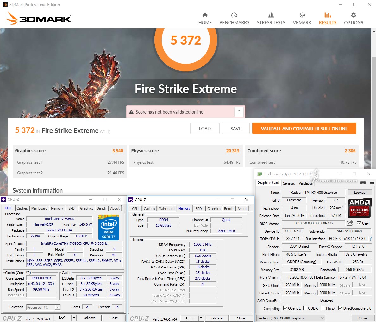Select the RESULTS section in 3DMark
The width and height of the screenshot is (376, 322).
tap(328, 19)
